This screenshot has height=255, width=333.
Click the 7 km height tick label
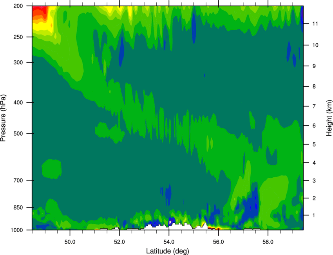tap(314, 106)
